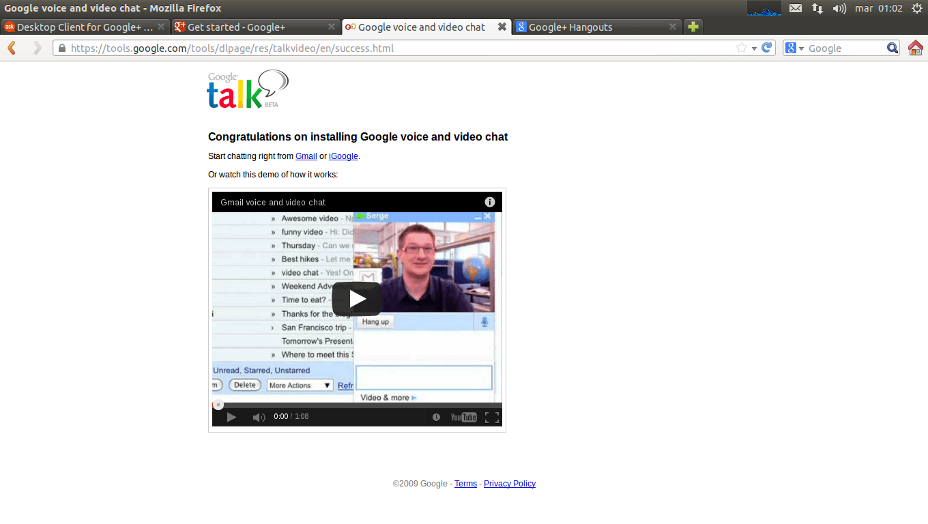
Task: Open the Gmail link
Action: point(306,156)
